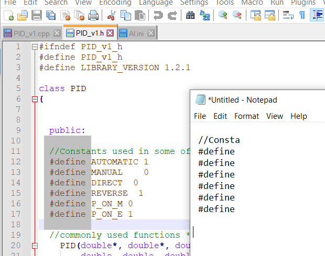Open the View menu in Notepad window
Image resolution: width=325 pixels, height=256 pixels.
tap(275, 116)
